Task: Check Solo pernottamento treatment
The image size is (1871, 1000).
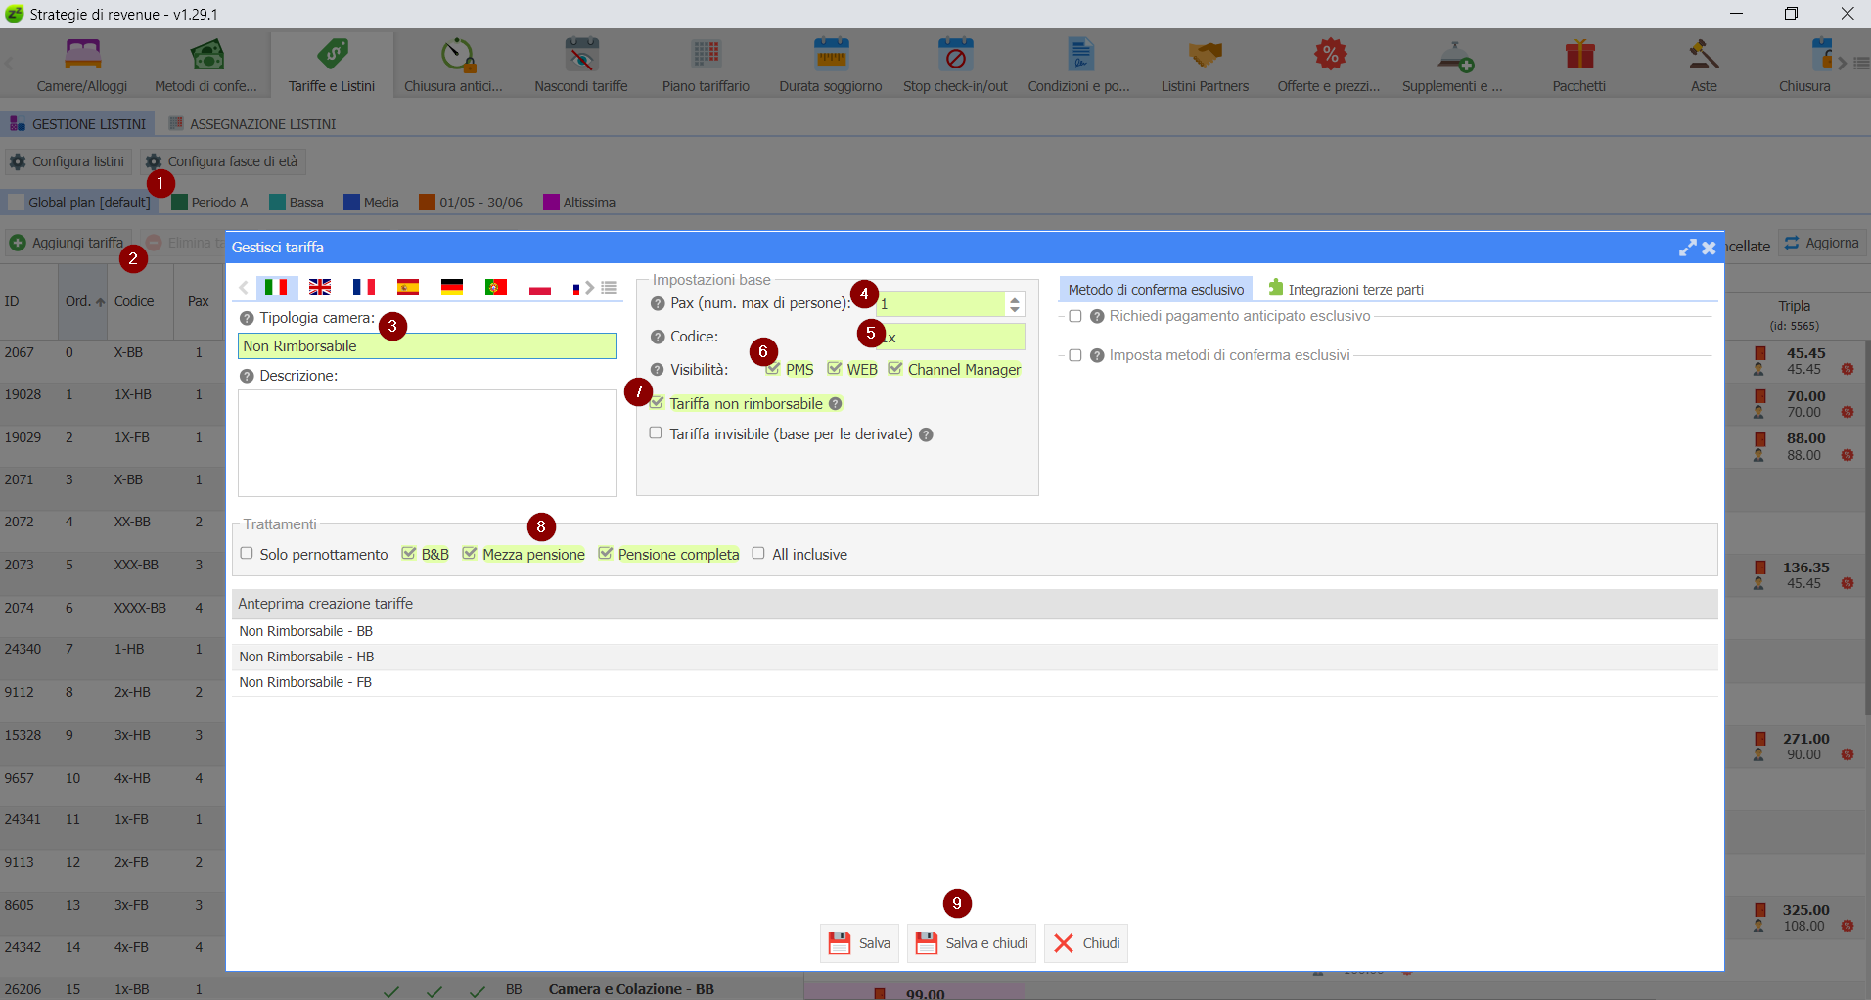Action: point(247,554)
